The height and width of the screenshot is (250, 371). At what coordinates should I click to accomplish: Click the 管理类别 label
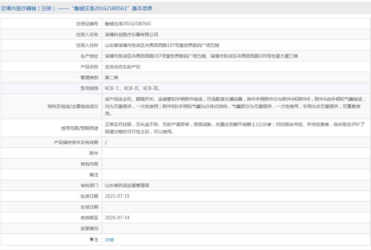point(89,78)
